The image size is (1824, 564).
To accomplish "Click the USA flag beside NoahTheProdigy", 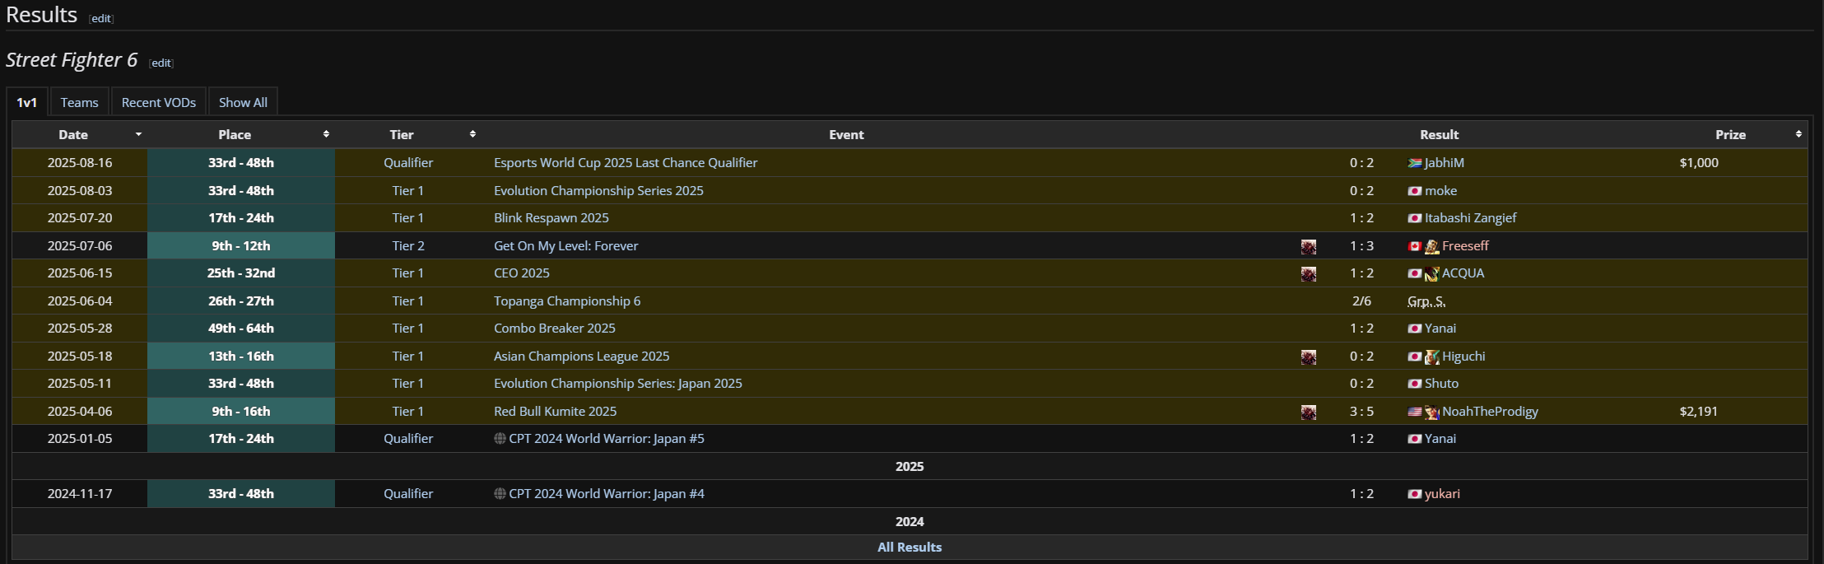I will tap(1415, 412).
